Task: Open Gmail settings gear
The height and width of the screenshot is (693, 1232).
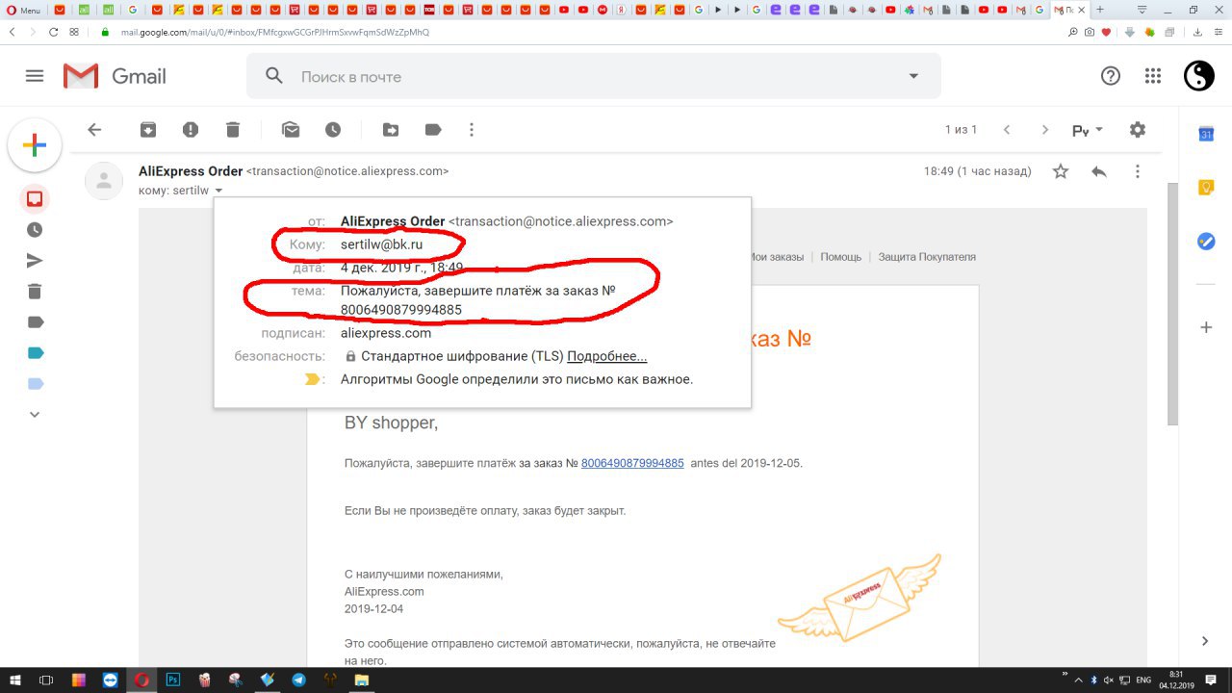Action: [x=1138, y=130]
